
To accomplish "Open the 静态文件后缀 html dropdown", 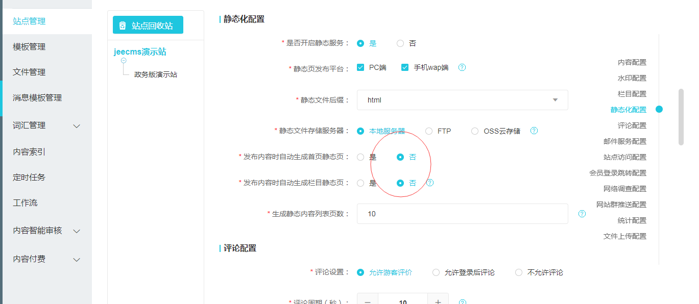I will click(x=462, y=100).
